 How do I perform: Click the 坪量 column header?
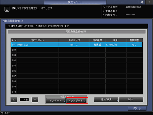point(116,40)
